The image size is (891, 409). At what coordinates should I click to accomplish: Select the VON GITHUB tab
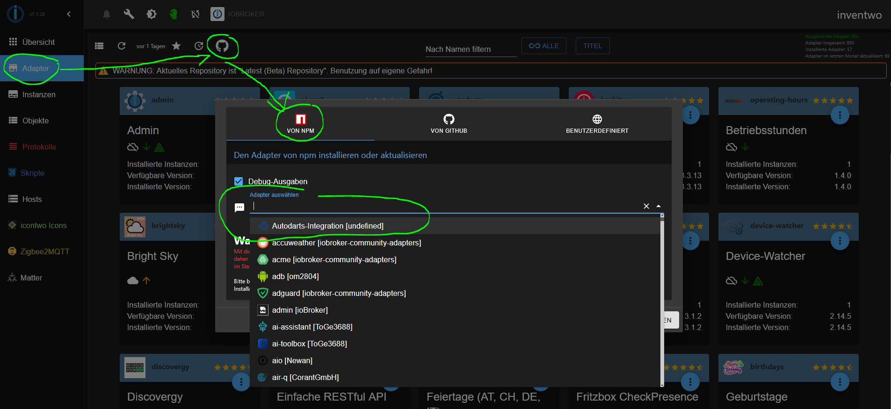(449, 124)
